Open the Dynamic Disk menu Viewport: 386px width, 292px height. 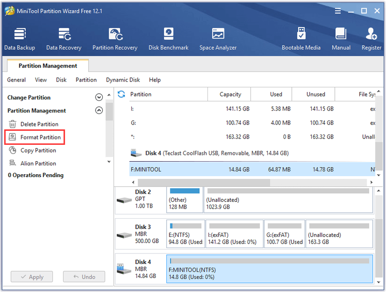click(x=123, y=80)
